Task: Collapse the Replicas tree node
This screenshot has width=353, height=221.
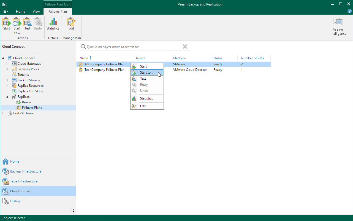Action: tap(7, 96)
